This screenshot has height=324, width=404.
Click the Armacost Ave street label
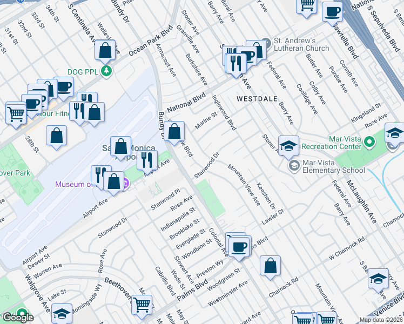[x=166, y=60]
